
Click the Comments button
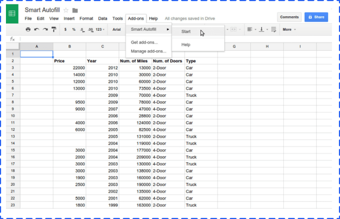click(289, 17)
